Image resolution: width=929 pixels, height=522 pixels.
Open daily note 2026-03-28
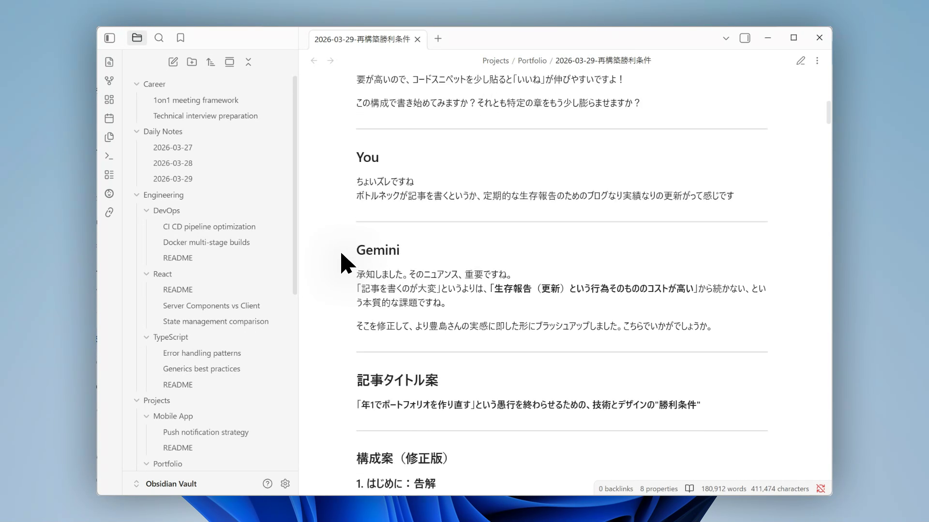pos(173,163)
